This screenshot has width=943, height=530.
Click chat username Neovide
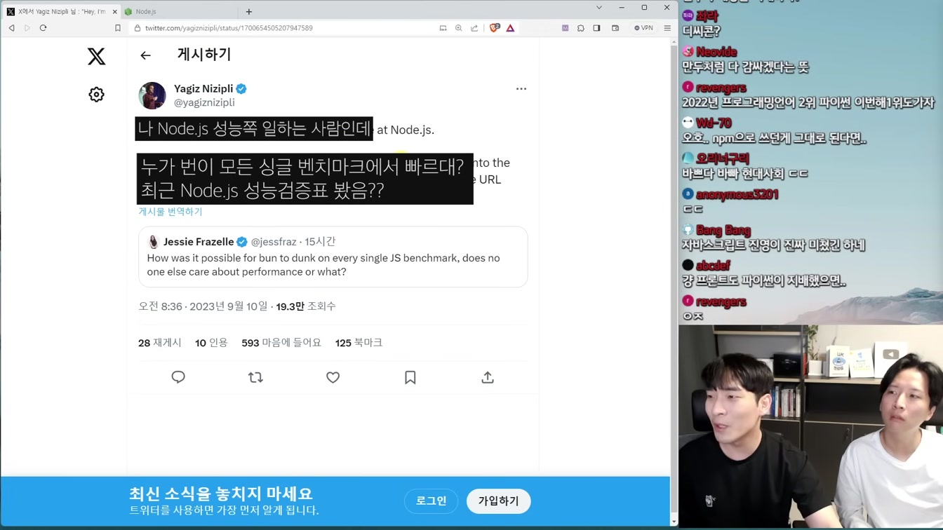point(716,52)
